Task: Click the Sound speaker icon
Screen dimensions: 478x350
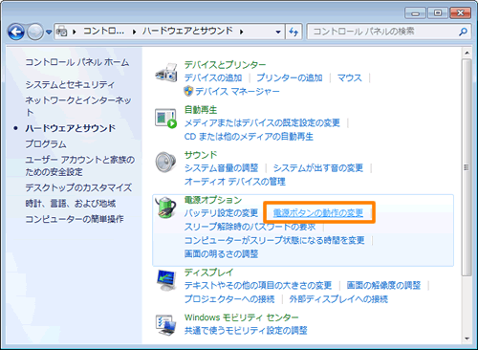Action: coord(165,163)
